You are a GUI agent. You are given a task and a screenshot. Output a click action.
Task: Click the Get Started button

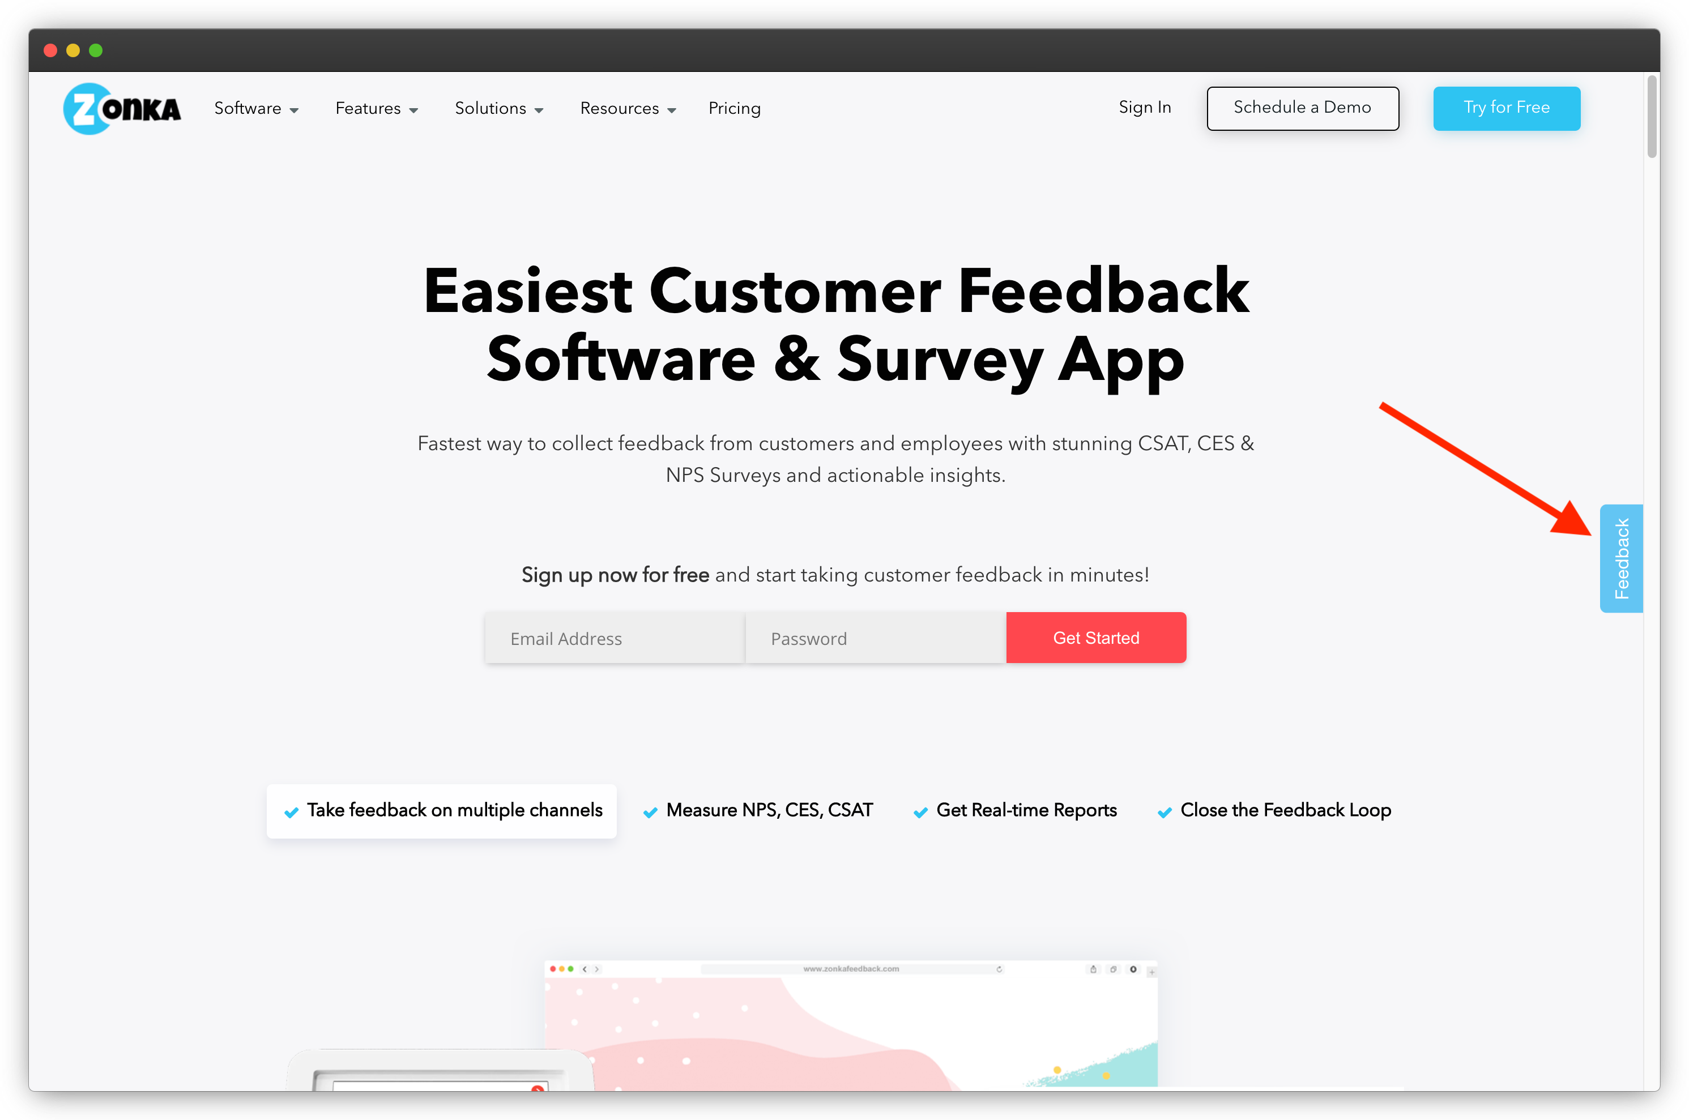(1095, 638)
